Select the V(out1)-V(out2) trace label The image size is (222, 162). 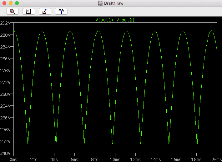115,20
